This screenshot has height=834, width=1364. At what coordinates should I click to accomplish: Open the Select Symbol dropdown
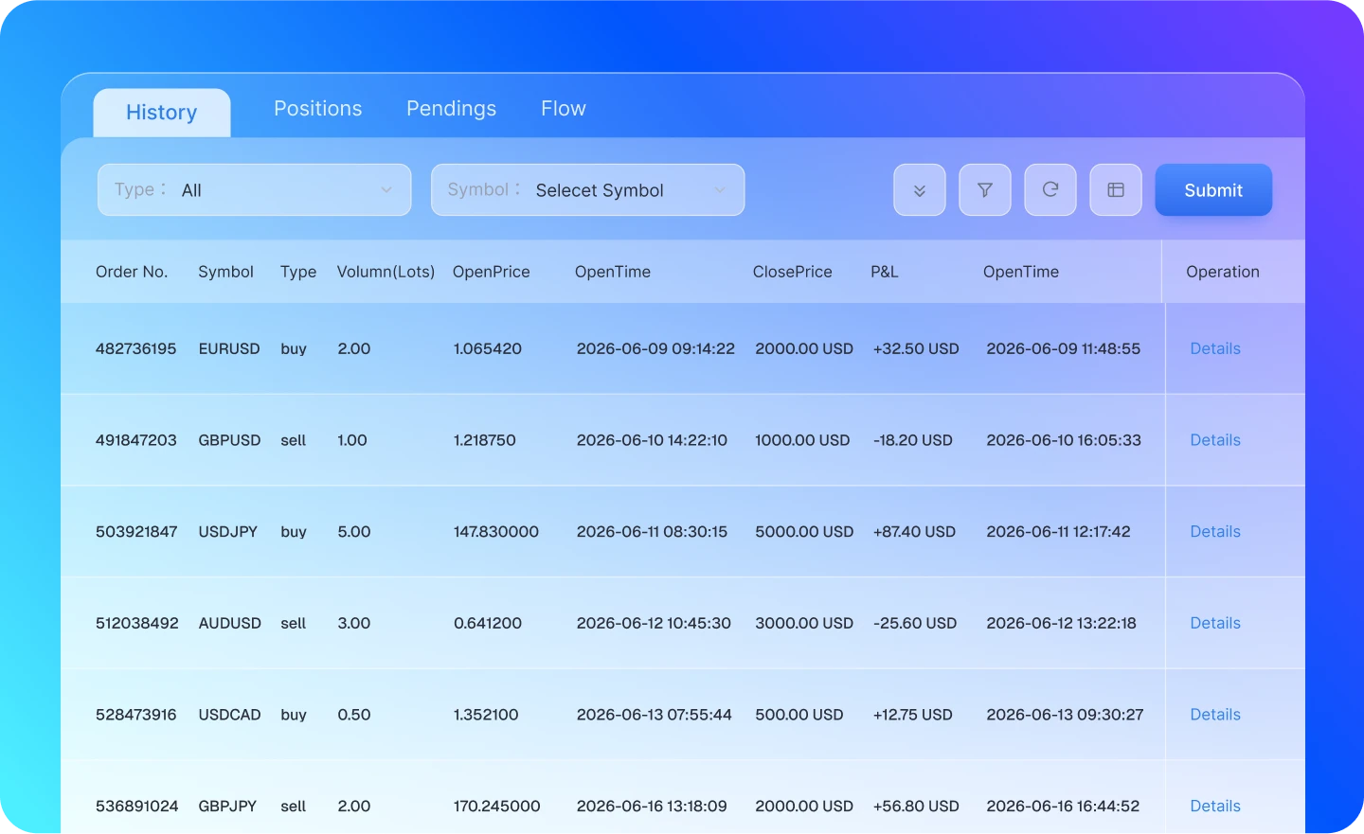coord(587,190)
